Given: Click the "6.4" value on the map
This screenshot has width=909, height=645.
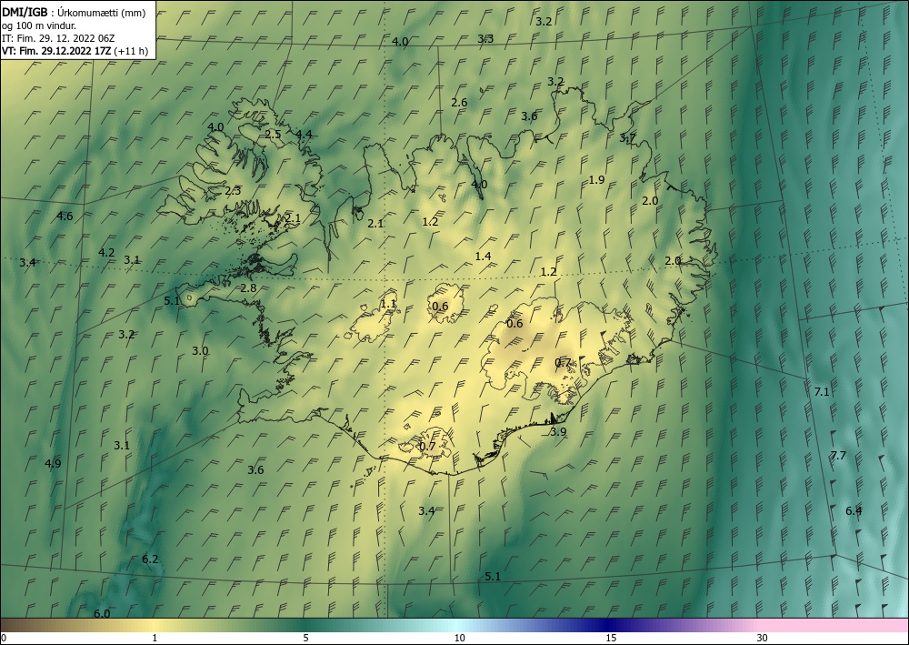Looking at the screenshot, I should pyautogui.click(x=854, y=511).
